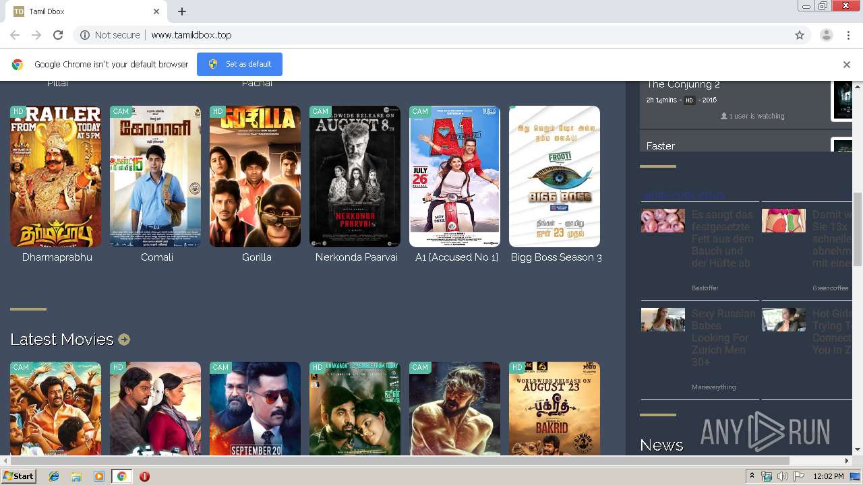Click the Bigg Boss Season 3 title
863x485 pixels.
556,257
